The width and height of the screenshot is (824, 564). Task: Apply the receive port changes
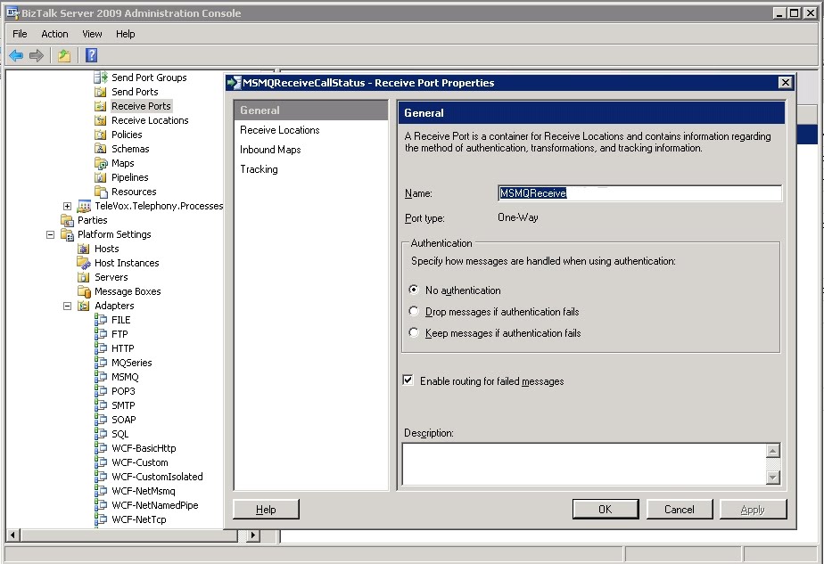tap(753, 509)
